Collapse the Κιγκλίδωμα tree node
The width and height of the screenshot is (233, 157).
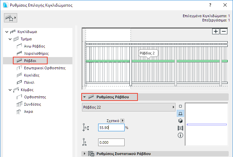coord(7,32)
